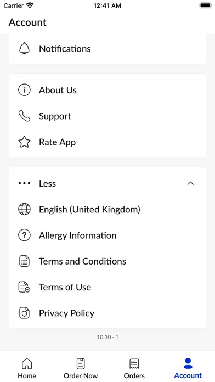The width and height of the screenshot is (215, 382).
Task: Tap the version number 10.30 - 1
Action: pyautogui.click(x=107, y=337)
